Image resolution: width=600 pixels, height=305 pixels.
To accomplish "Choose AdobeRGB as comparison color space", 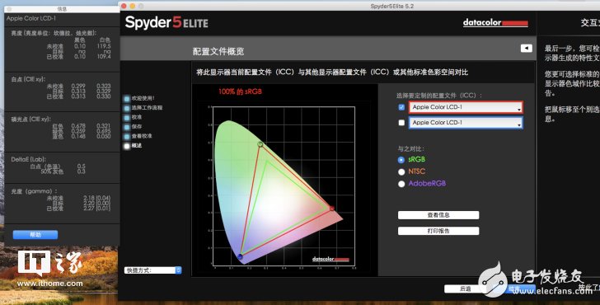I will coord(401,184).
